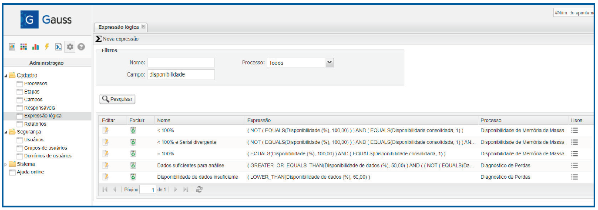Open the administration gear icon
Viewport: 598px width, 210px height.
(x=70, y=47)
